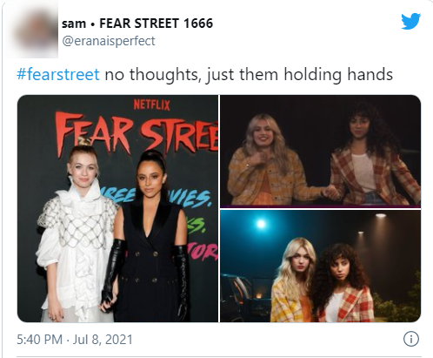Click the Jul 8, 2021 date

(x=103, y=340)
